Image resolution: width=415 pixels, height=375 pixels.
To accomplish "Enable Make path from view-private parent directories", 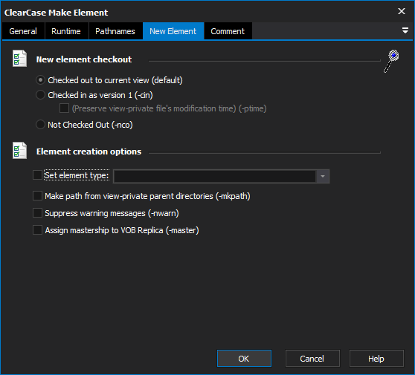I will [37, 196].
